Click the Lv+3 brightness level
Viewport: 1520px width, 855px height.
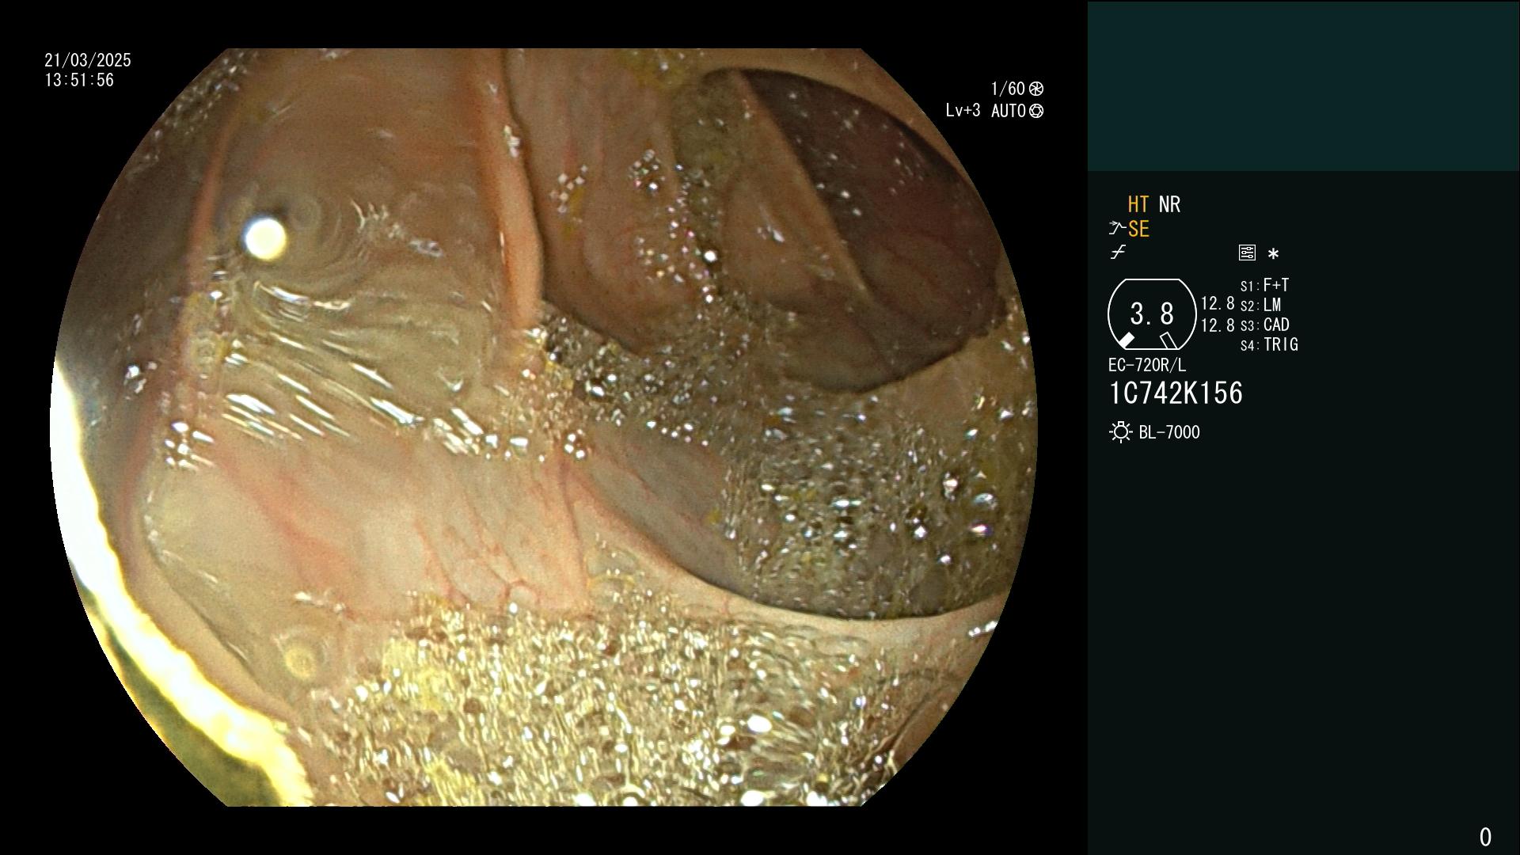tap(963, 111)
